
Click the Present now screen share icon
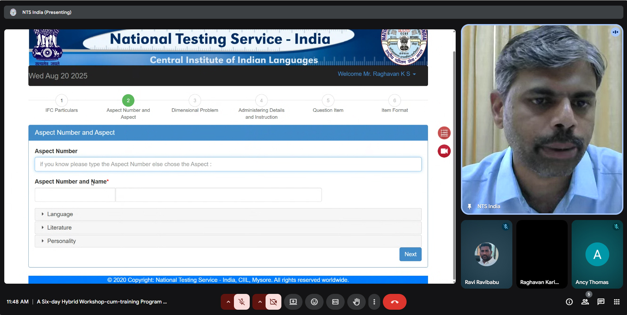(293, 302)
